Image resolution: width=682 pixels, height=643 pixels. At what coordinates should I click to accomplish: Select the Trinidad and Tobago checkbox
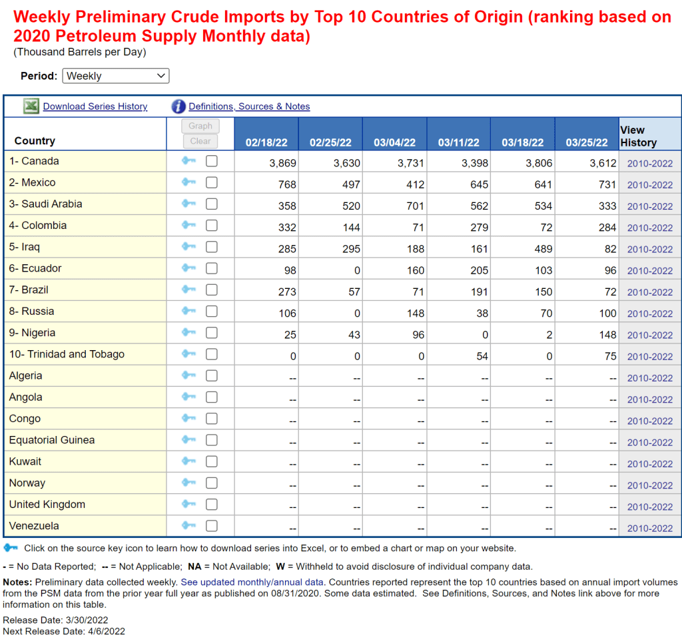(x=211, y=354)
